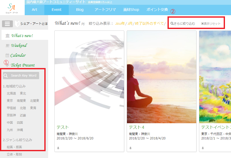231x158 pixels.
Task: Filter by region 北陸
Action: [23, 108]
